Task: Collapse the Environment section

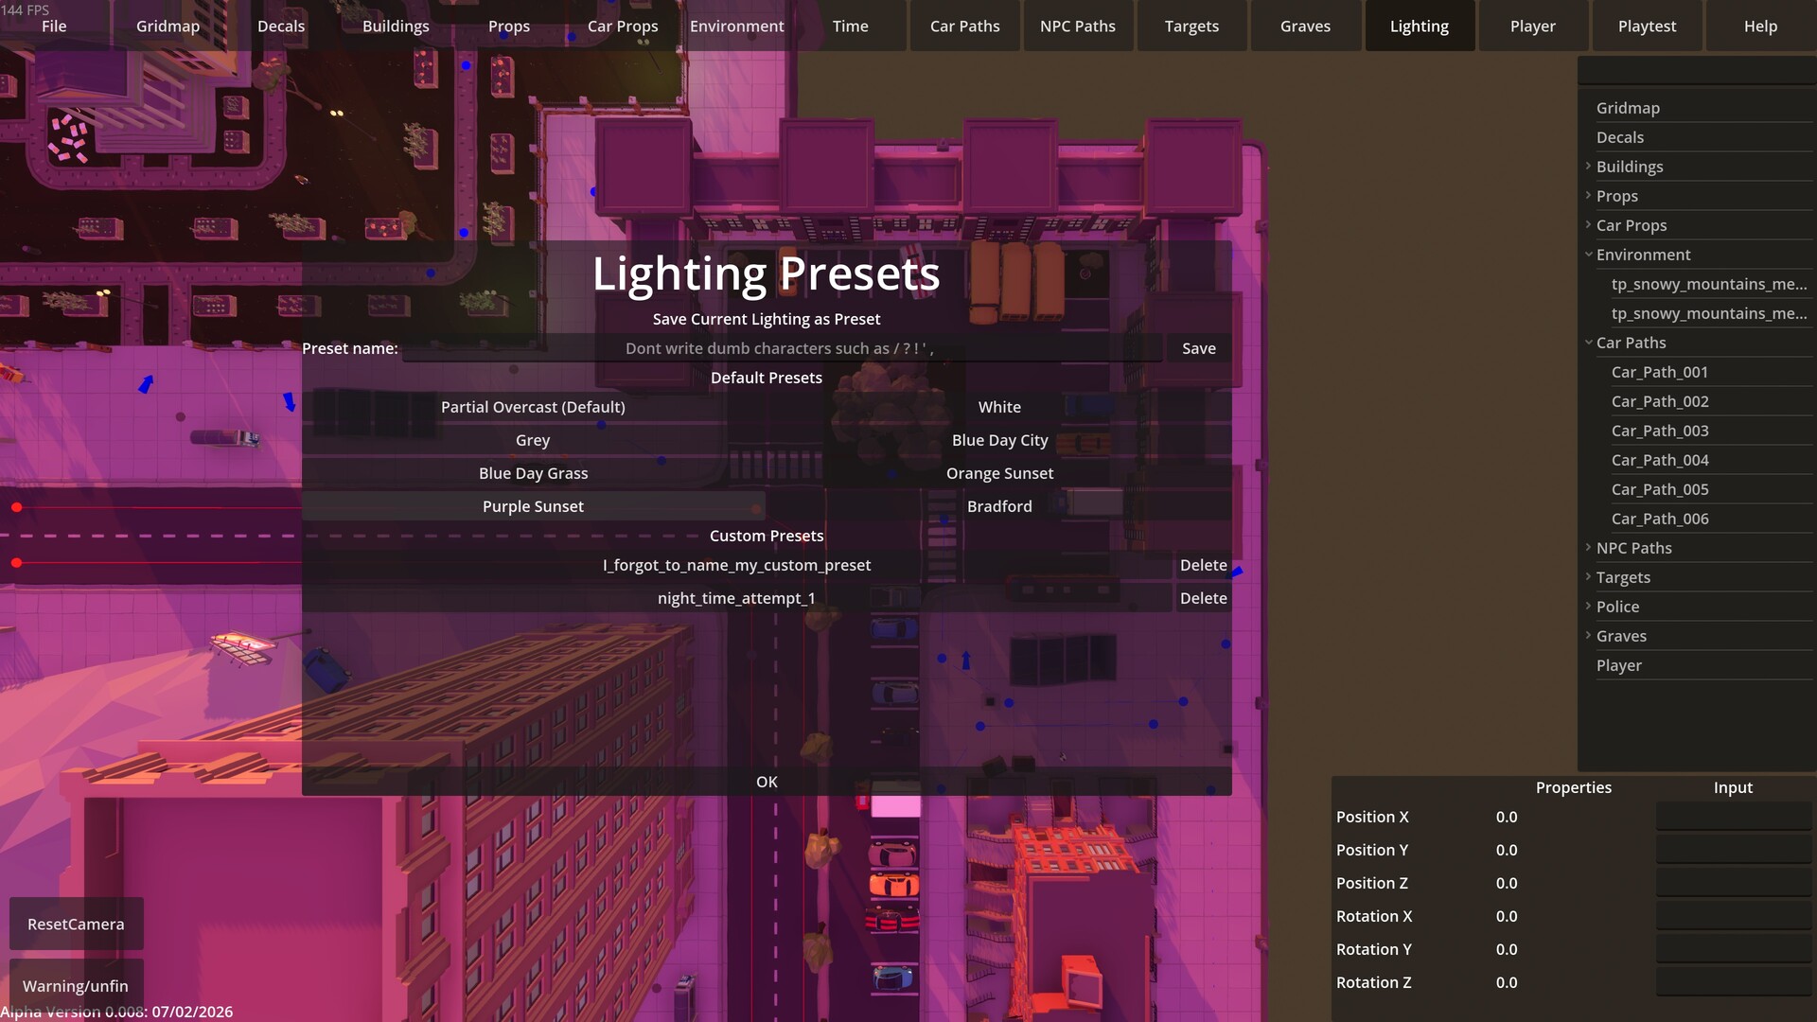Action: point(1588,255)
